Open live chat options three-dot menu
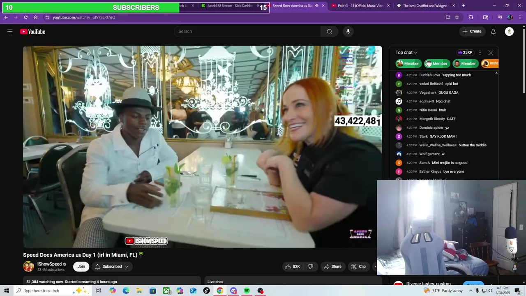The width and height of the screenshot is (526, 296). coord(480,53)
